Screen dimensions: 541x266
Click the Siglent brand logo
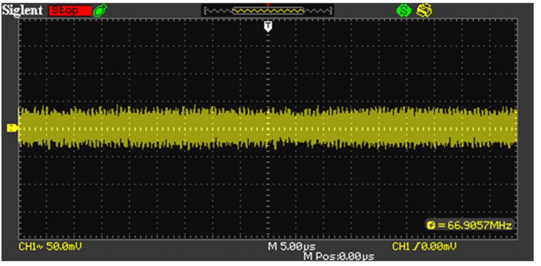point(23,10)
